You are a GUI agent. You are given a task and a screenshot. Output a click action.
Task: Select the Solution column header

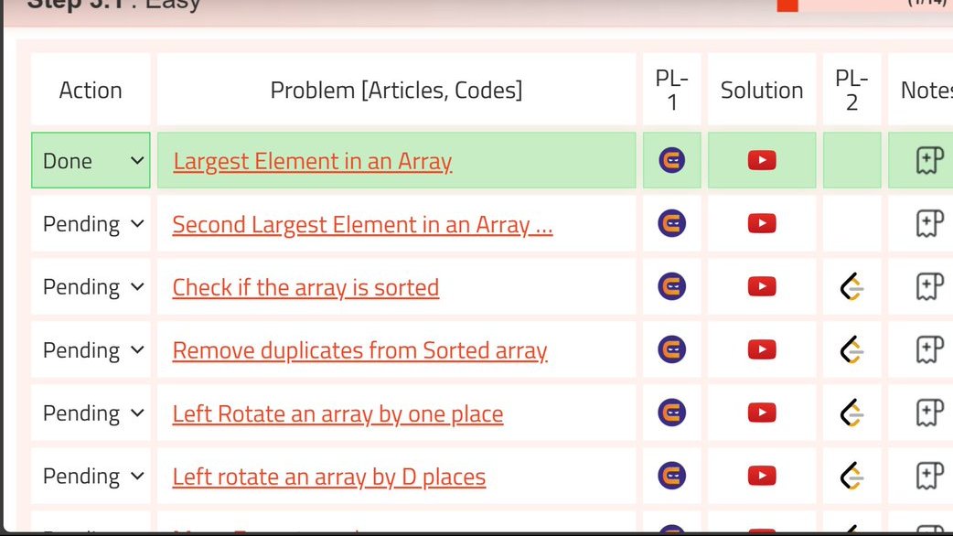click(761, 89)
